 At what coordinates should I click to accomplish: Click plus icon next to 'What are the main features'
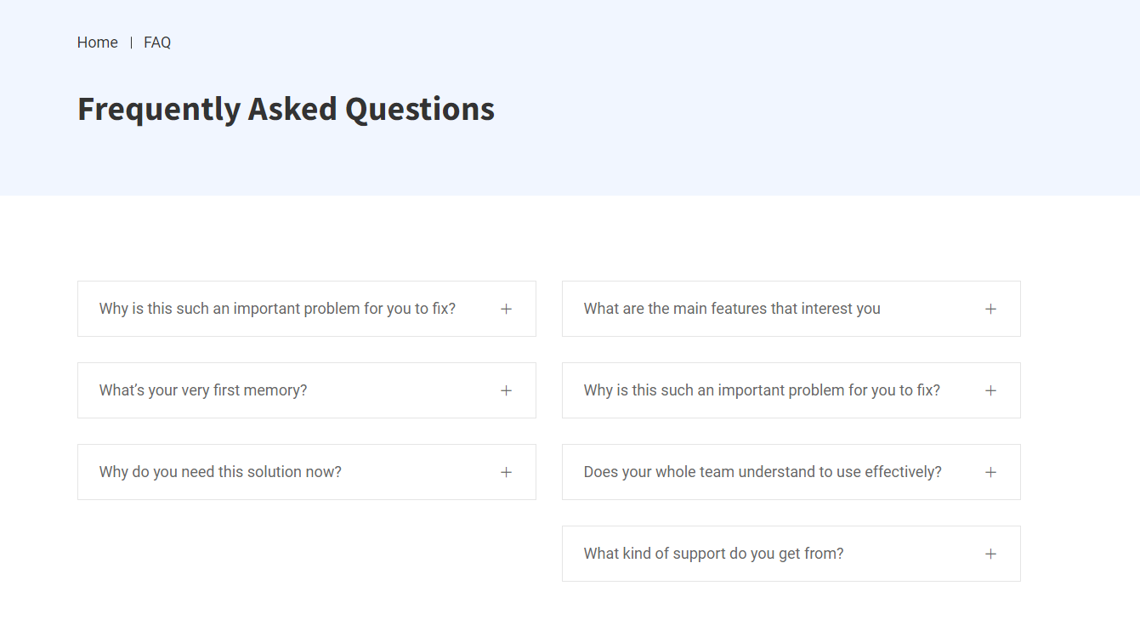tap(990, 309)
